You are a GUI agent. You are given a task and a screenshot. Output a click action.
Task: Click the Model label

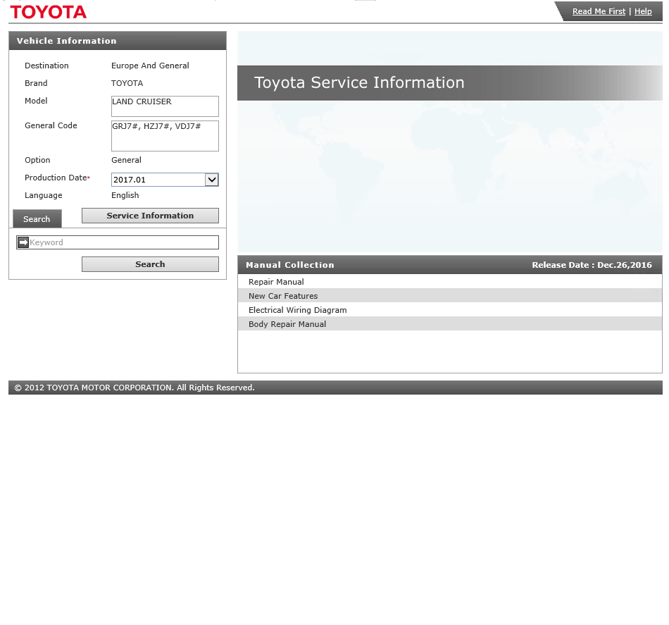[36, 101]
